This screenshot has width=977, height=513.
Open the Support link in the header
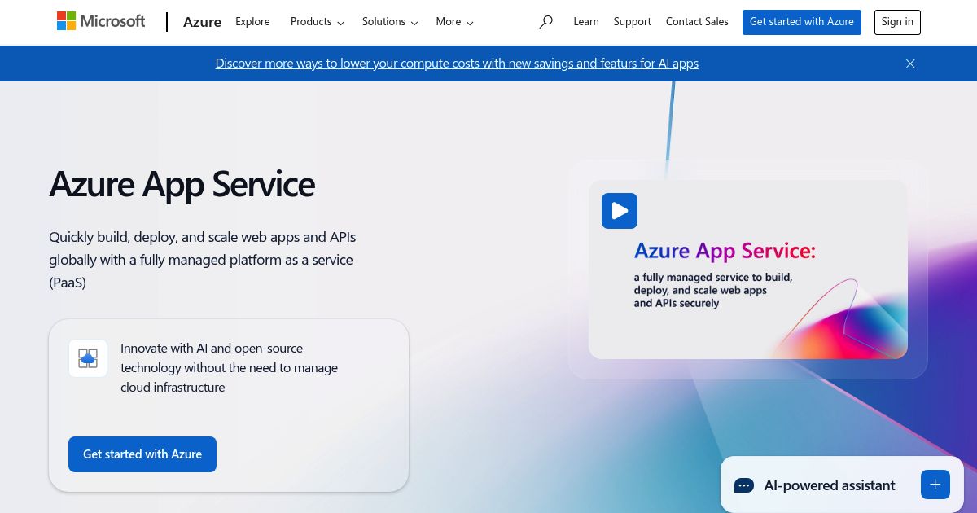click(x=632, y=22)
